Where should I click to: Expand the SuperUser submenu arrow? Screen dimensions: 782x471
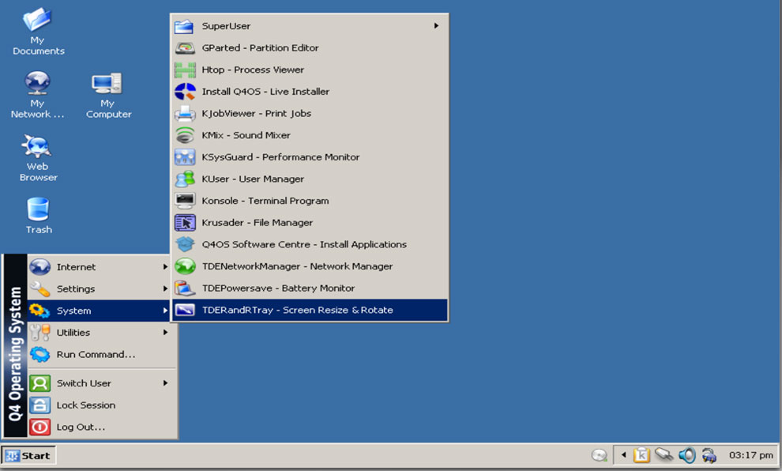(436, 26)
